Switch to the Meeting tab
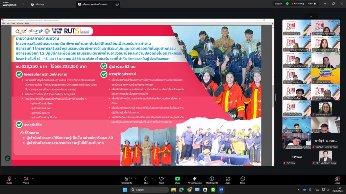The image size is (346, 194). (x=37, y=4)
